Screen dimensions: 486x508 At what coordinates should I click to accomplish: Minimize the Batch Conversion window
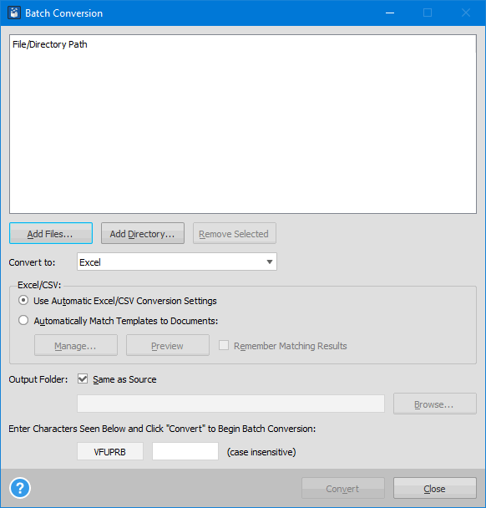click(x=390, y=13)
